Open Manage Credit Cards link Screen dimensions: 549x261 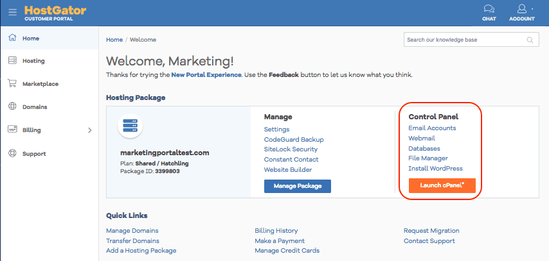(287, 251)
